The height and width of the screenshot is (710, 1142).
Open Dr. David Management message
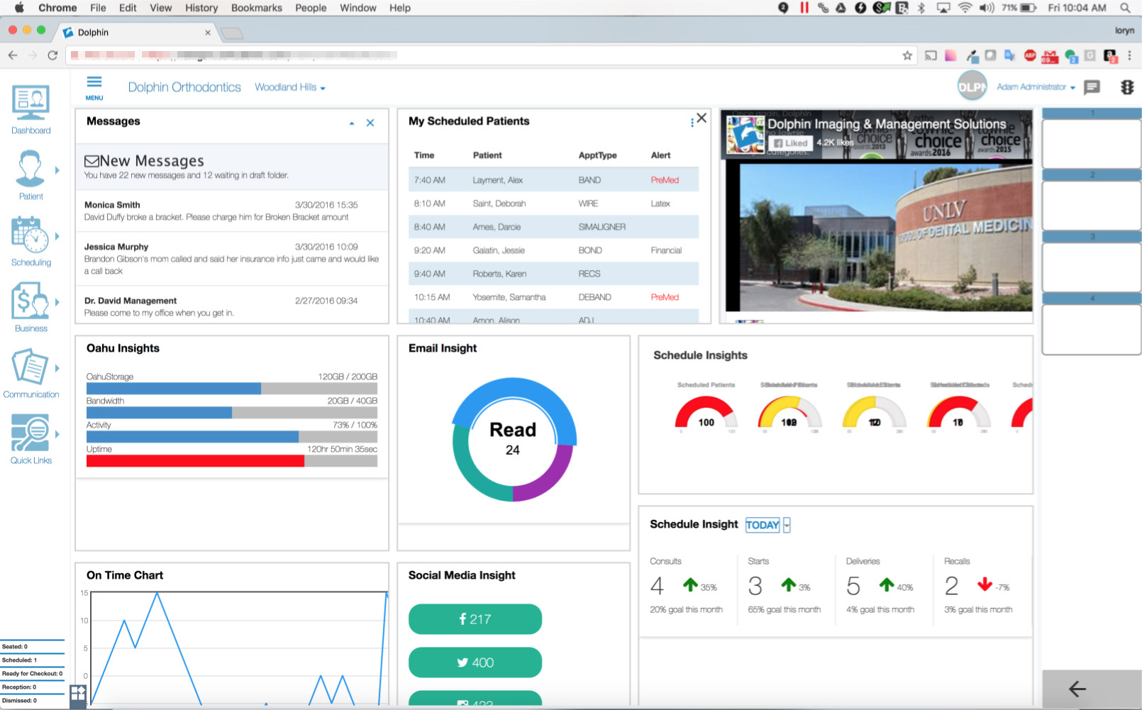pyautogui.click(x=232, y=306)
